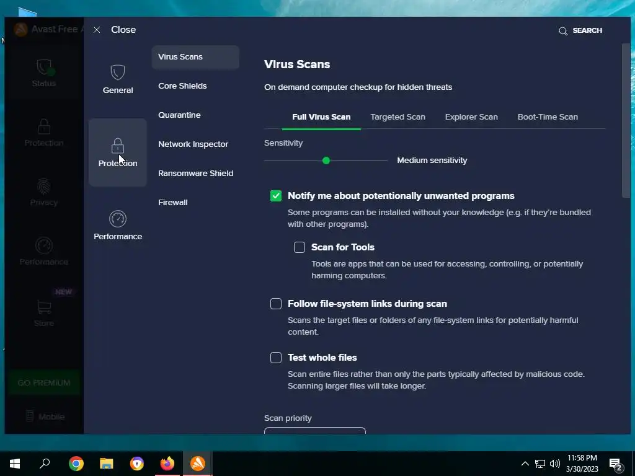Open Status in dimmed Avast sidebar
This screenshot has width=635, height=476.
pyautogui.click(x=44, y=74)
